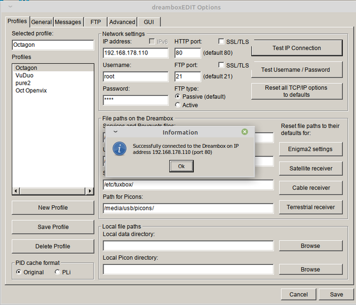Click the Test IP Connection button

click(296, 48)
